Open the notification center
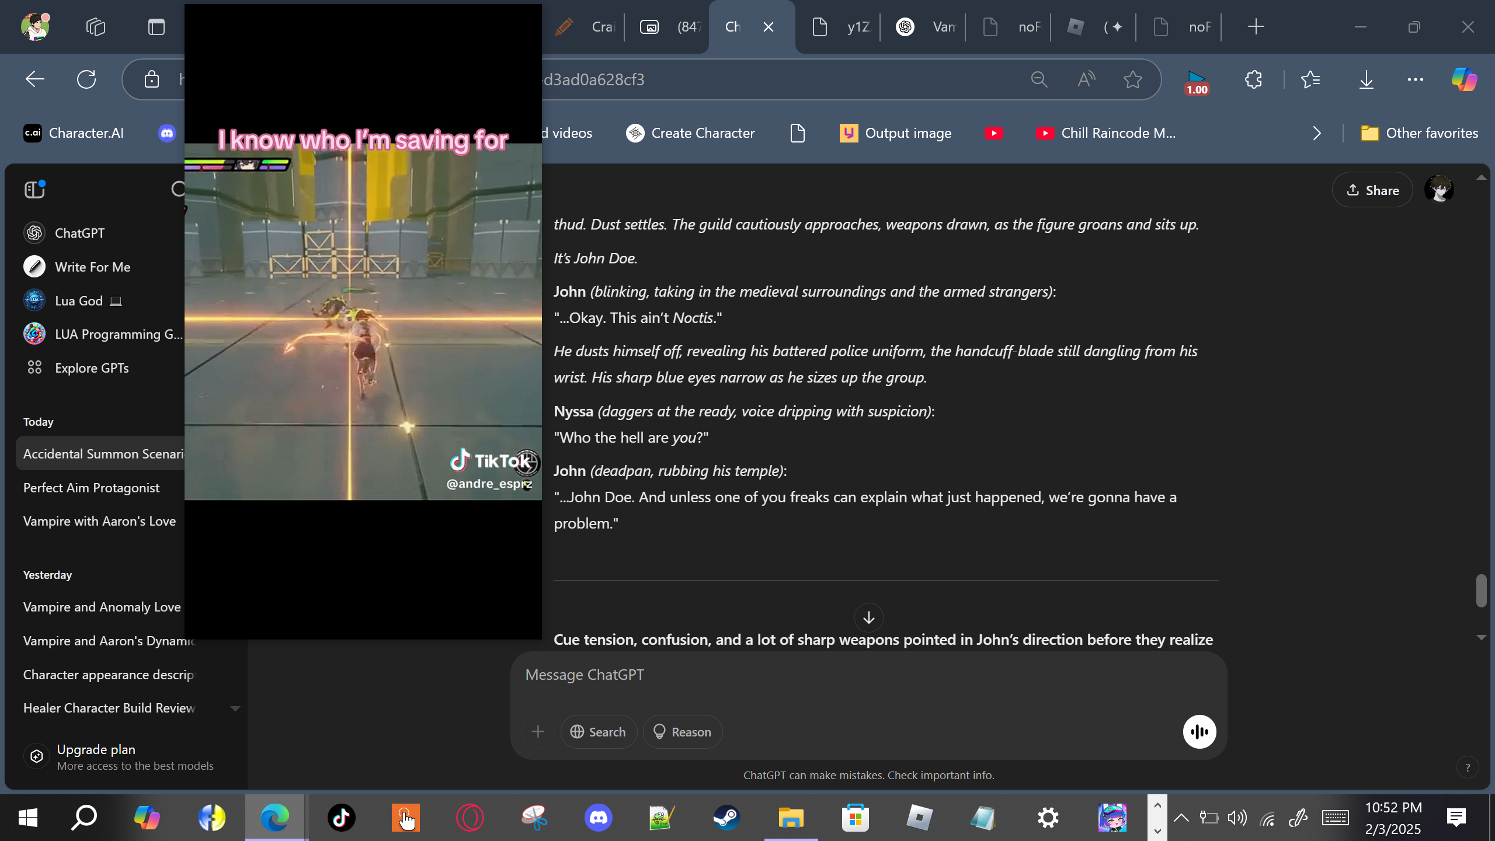The width and height of the screenshot is (1495, 841). tap(1456, 818)
